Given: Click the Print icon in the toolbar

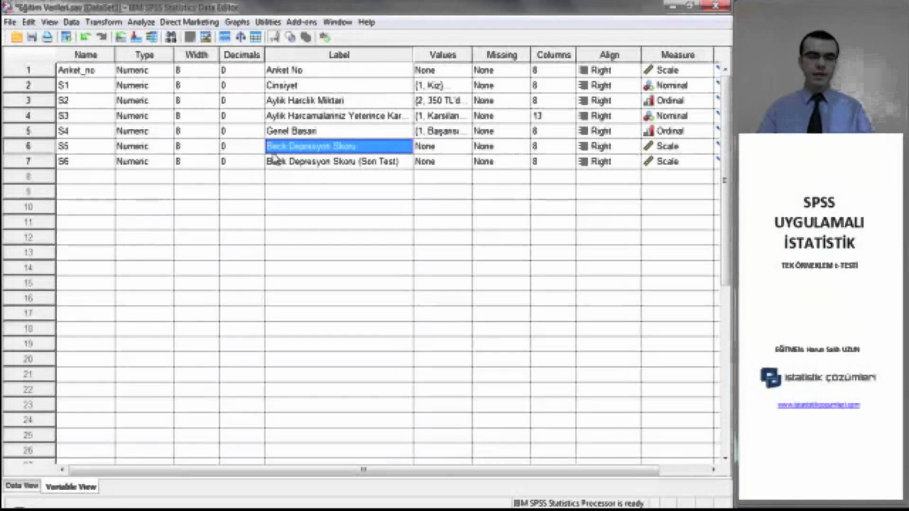Looking at the screenshot, I should coord(47,37).
